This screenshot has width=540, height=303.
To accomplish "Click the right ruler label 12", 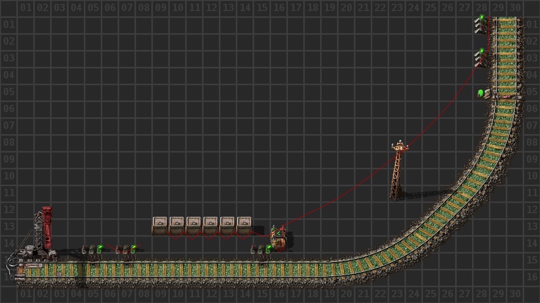I will 532,209.
